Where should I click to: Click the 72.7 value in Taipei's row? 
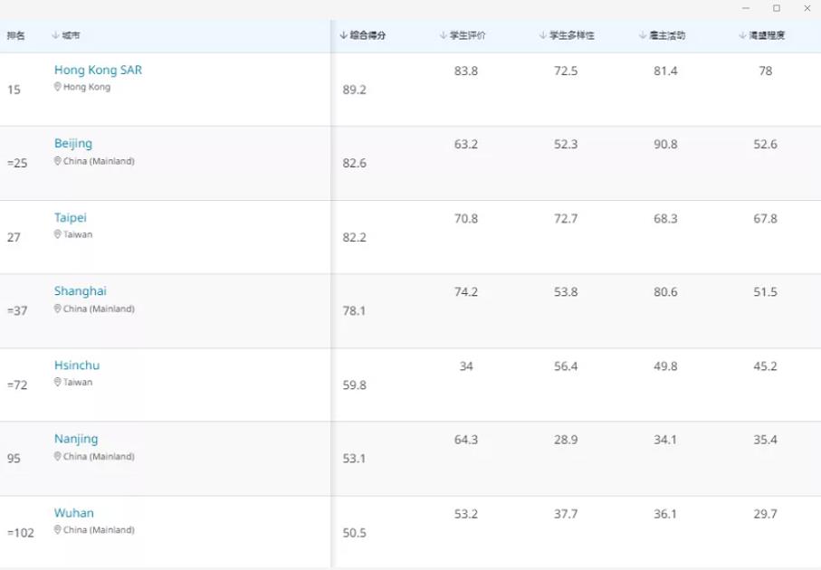(566, 219)
